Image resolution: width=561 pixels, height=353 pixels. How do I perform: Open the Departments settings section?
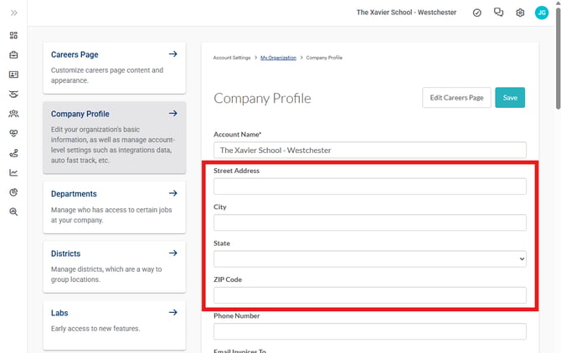tap(115, 207)
